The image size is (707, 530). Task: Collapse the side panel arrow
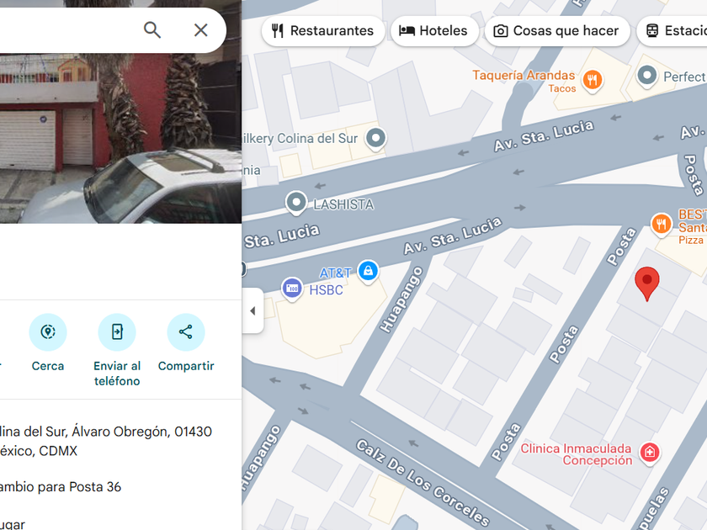point(253,310)
